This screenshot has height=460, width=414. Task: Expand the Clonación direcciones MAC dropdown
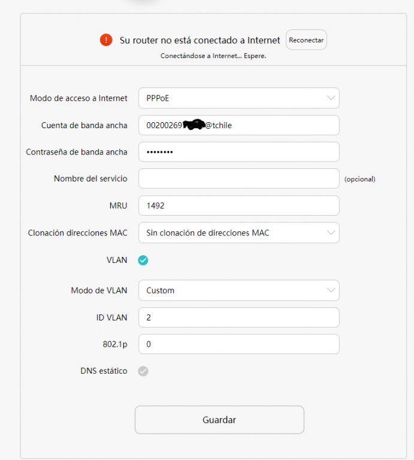click(238, 232)
